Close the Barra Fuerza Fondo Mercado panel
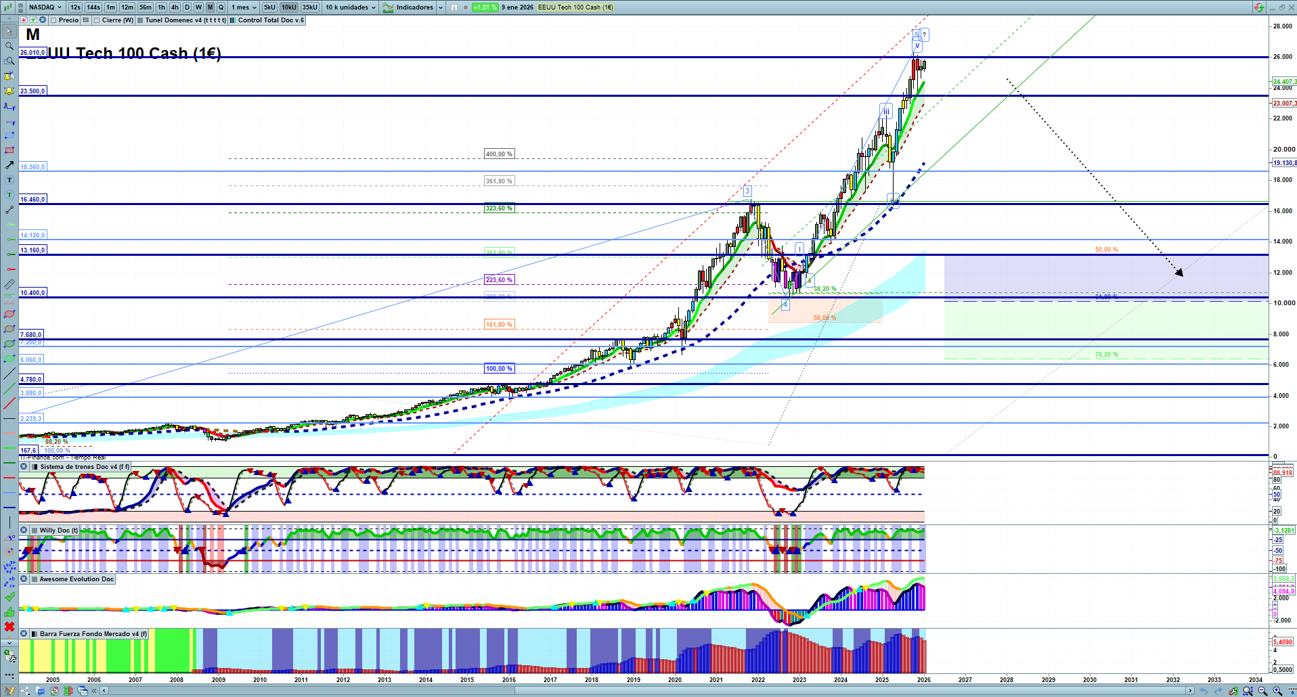 tap(24, 634)
